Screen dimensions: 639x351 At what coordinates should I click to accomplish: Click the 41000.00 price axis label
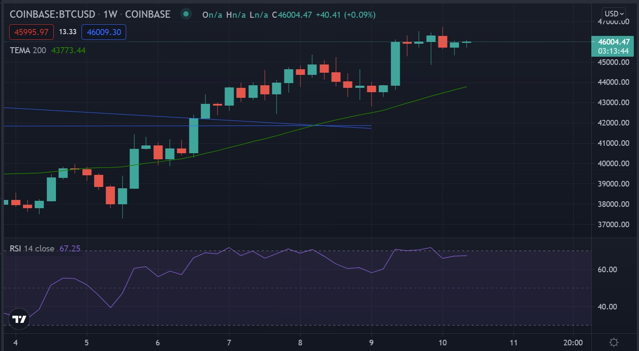tap(613, 143)
